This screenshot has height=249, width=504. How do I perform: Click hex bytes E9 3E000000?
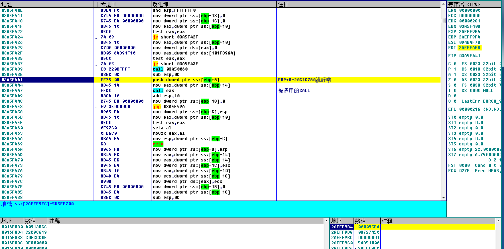coord(115,107)
